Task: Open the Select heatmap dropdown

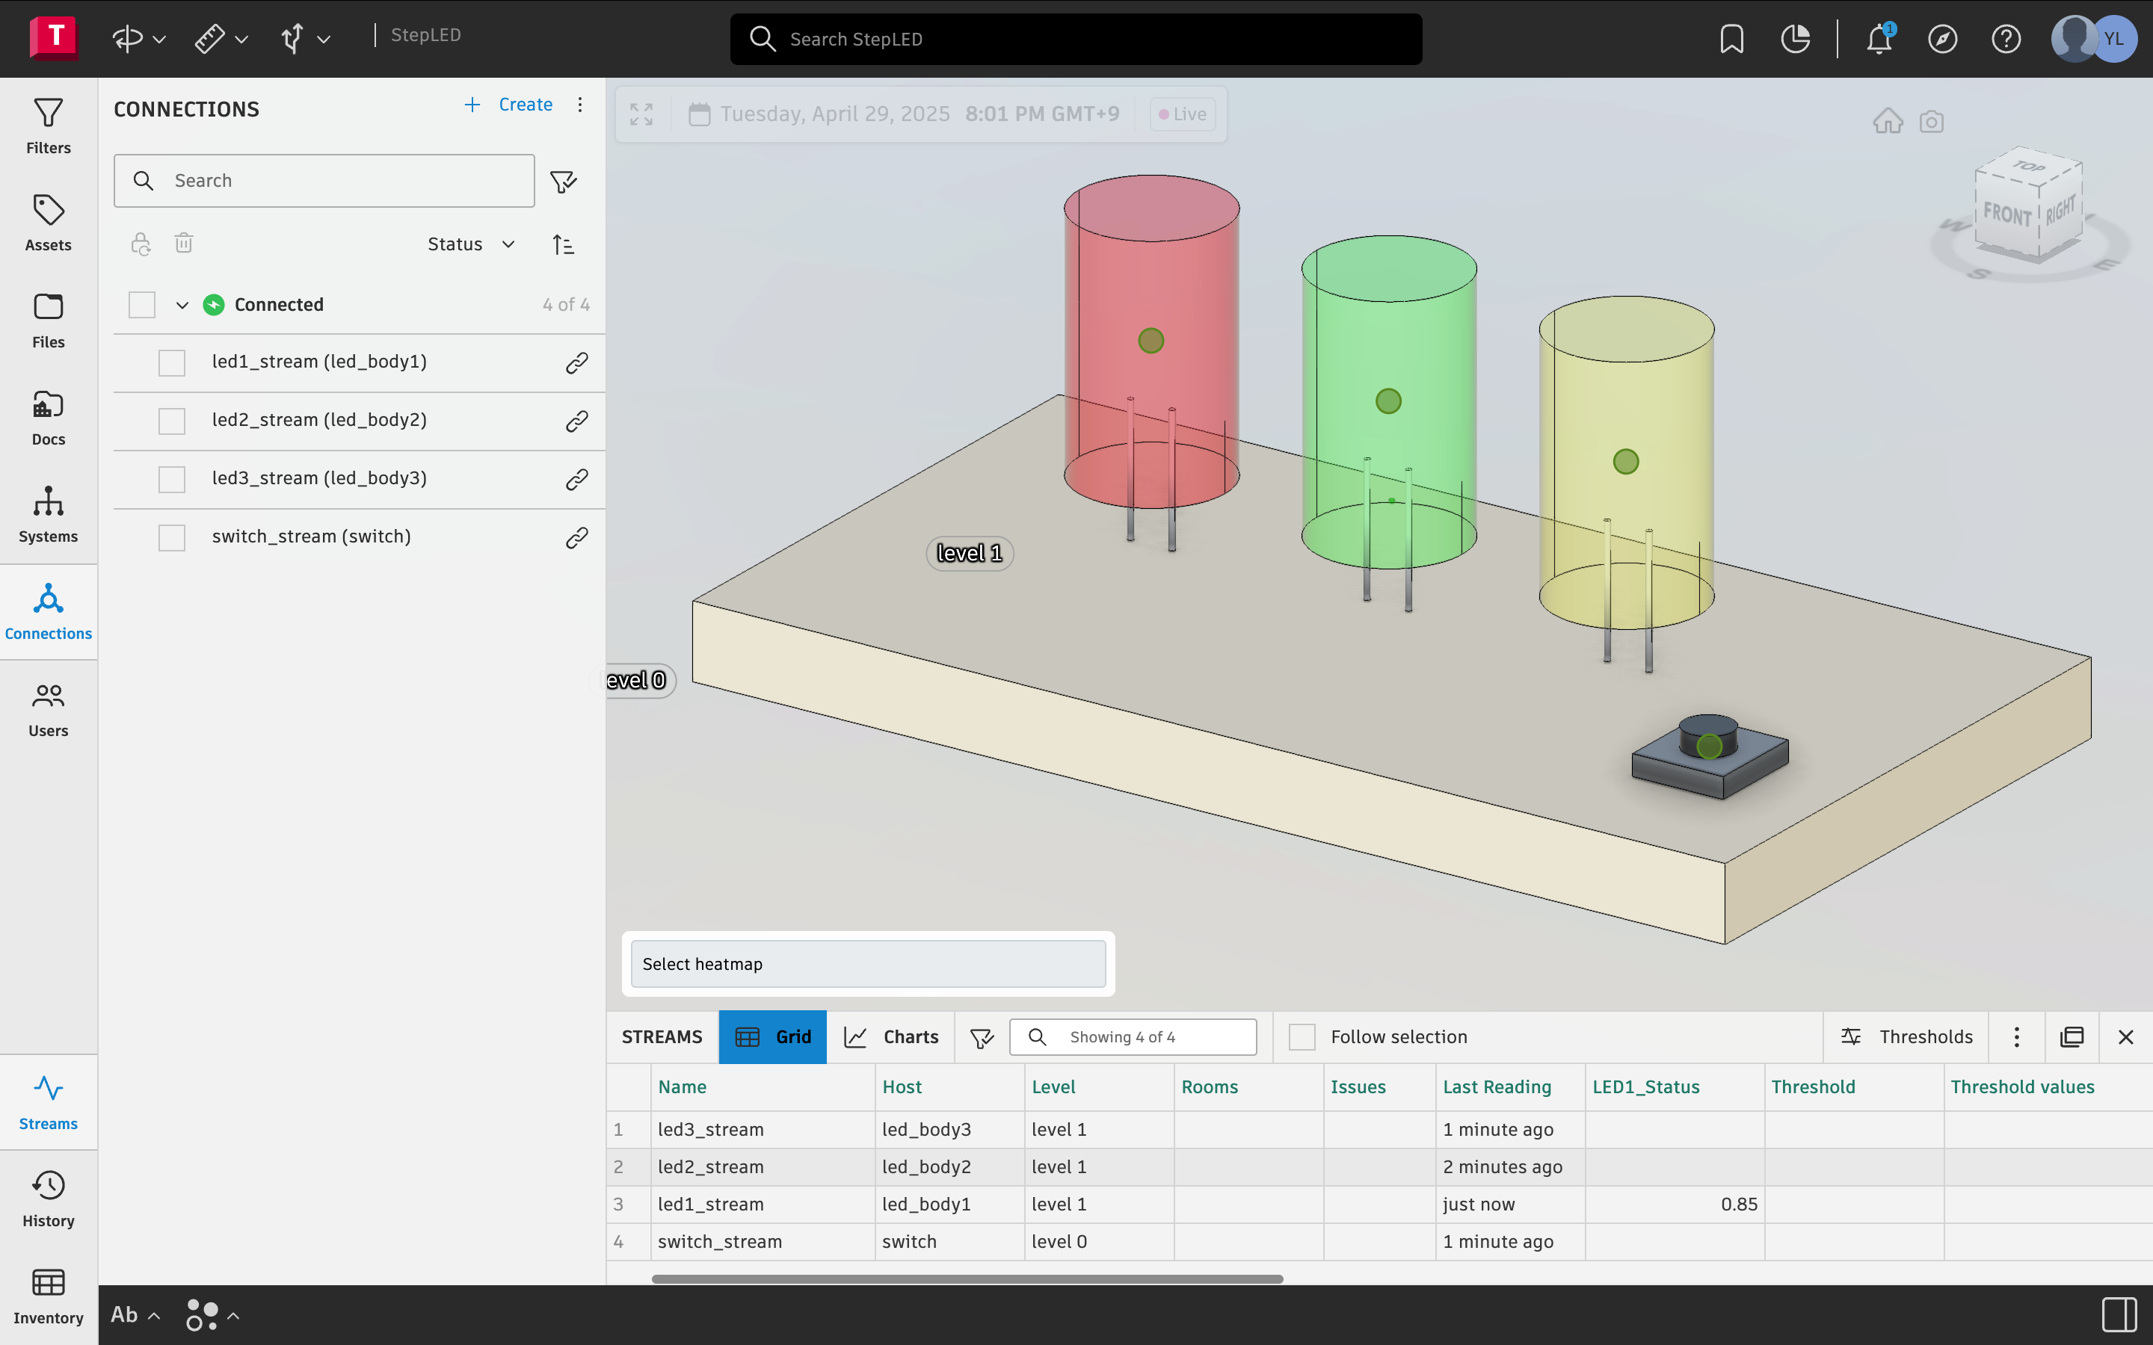Action: (867, 964)
